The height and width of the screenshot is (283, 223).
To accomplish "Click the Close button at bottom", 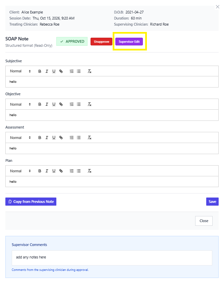I will click(204, 221).
